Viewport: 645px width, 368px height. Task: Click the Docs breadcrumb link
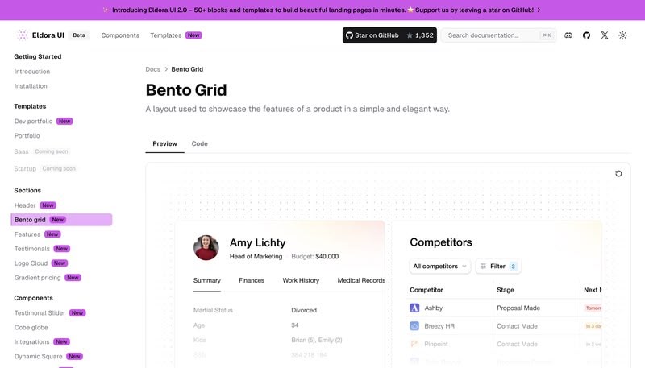pos(152,69)
